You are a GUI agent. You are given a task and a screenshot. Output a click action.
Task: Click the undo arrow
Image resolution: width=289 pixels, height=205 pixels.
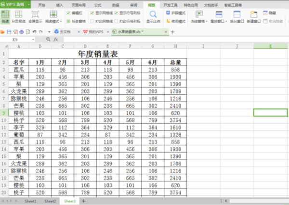[x=34, y=32]
